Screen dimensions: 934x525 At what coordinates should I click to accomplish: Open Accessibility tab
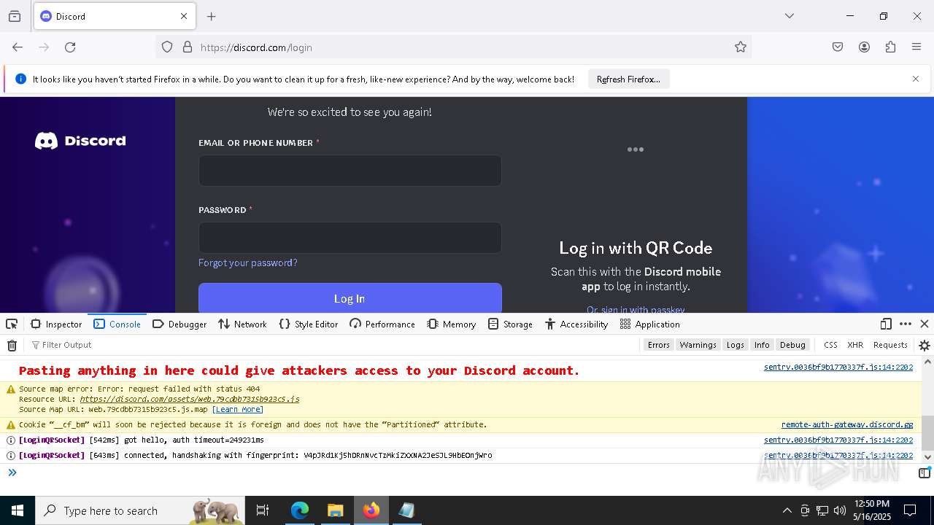576,324
